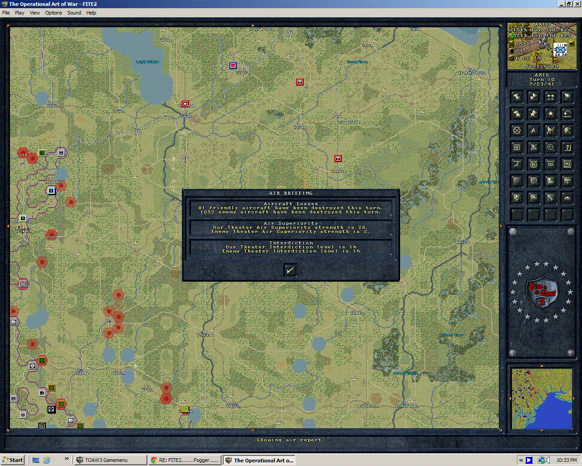Viewport: 582px width, 466px height.
Task: Click the "Fortified" status text
Action: click(x=542, y=66)
